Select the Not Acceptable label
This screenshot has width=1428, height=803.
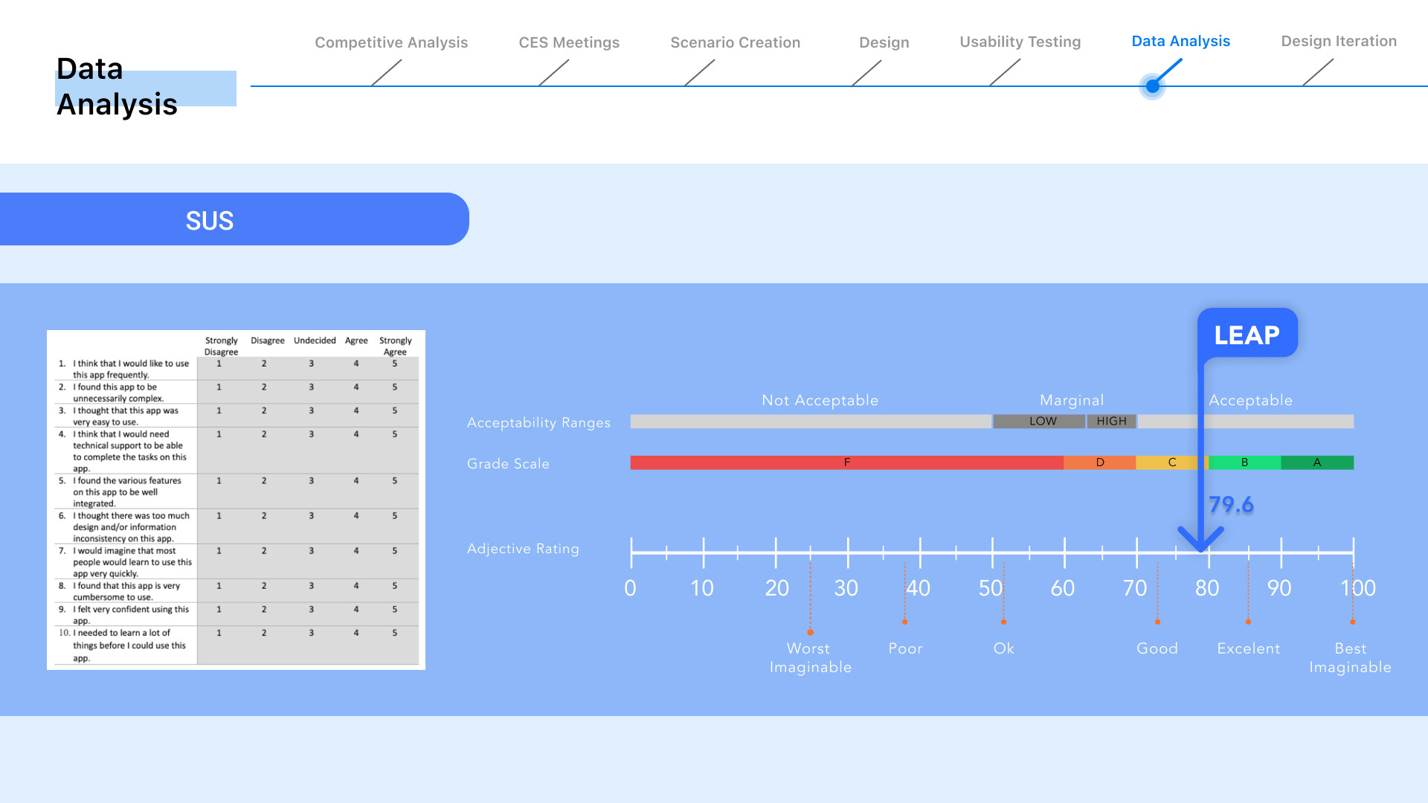click(x=820, y=400)
